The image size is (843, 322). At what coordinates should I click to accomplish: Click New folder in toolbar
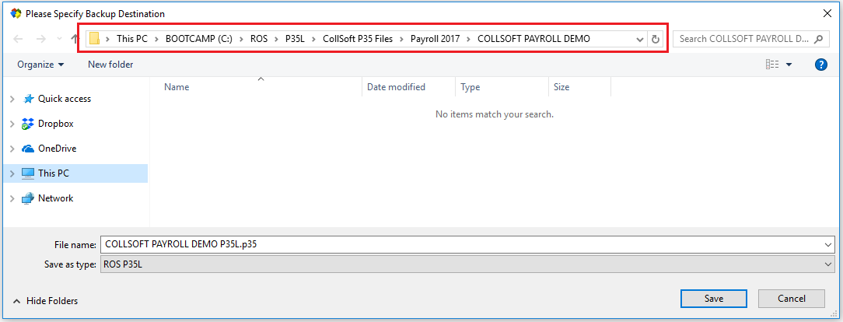click(110, 65)
